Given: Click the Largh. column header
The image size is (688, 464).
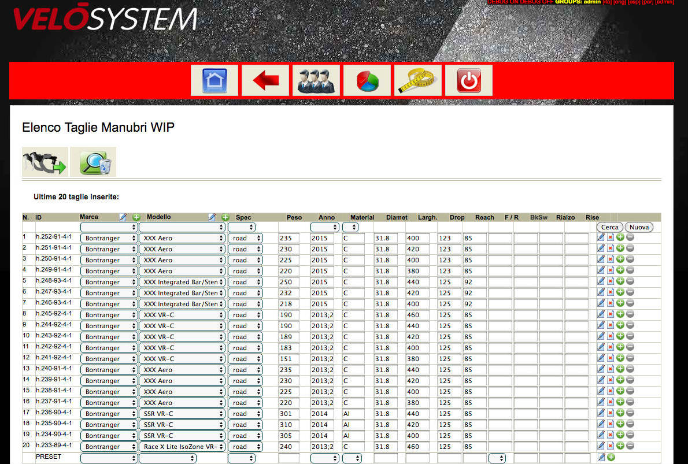Looking at the screenshot, I should pos(427,217).
